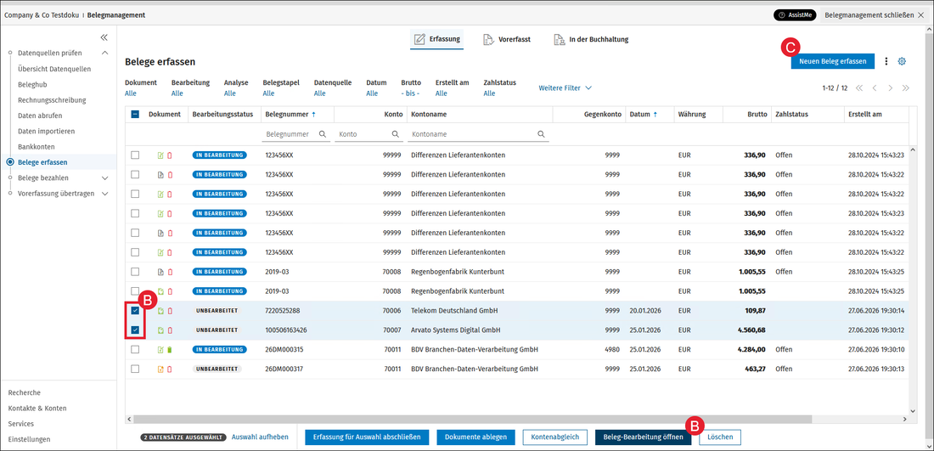Click the horizontal scrollbar thumb

coord(474,419)
